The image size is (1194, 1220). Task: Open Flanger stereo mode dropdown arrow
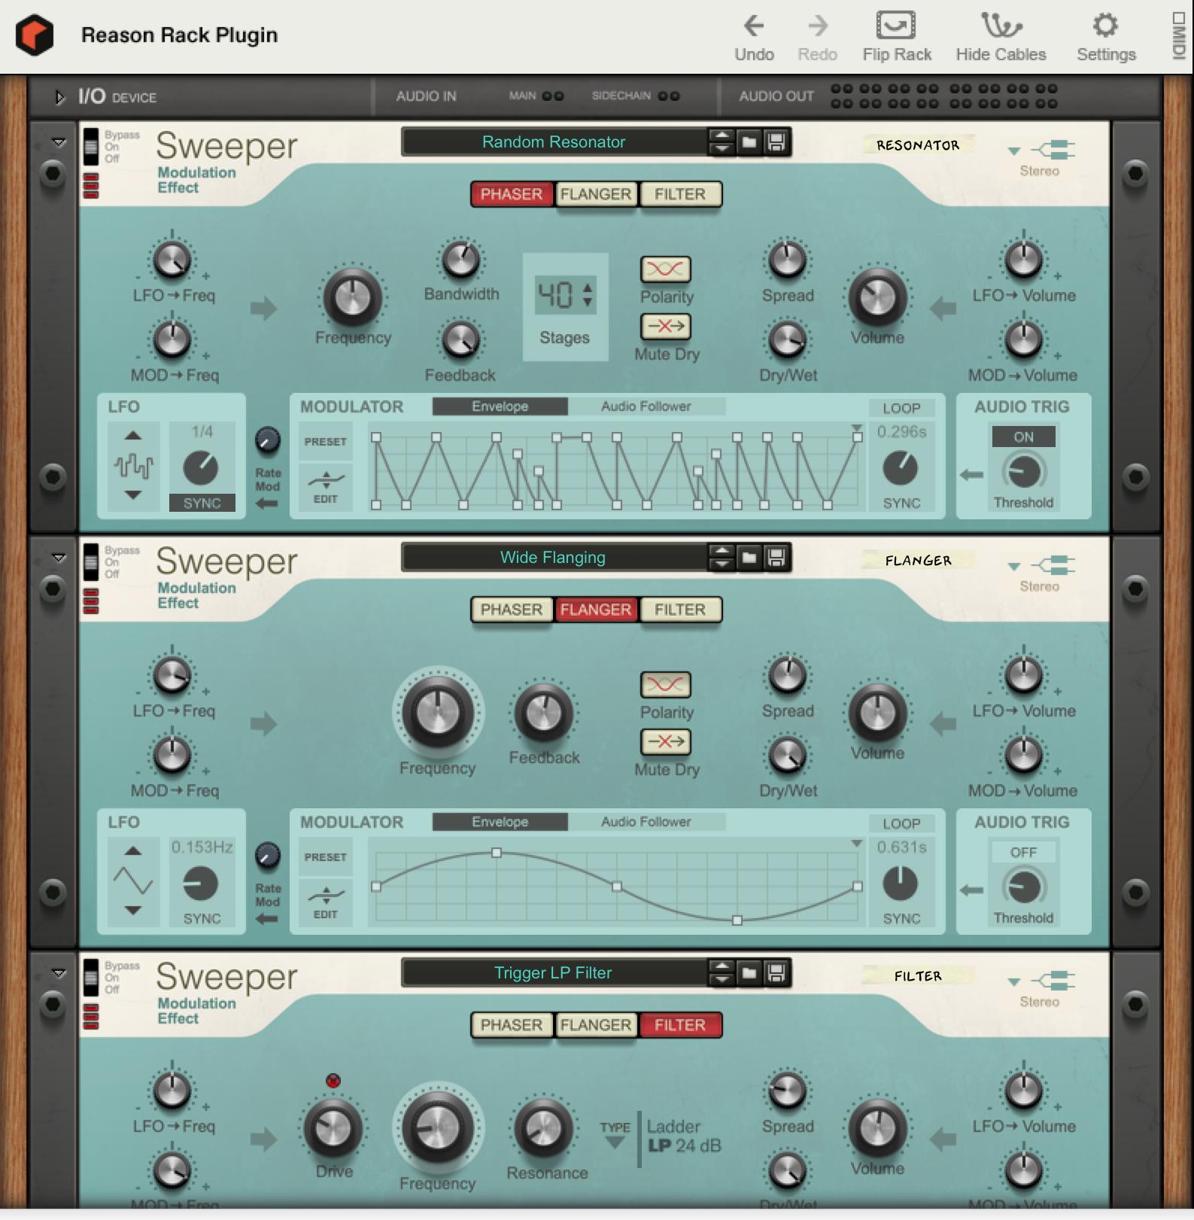1014,567
